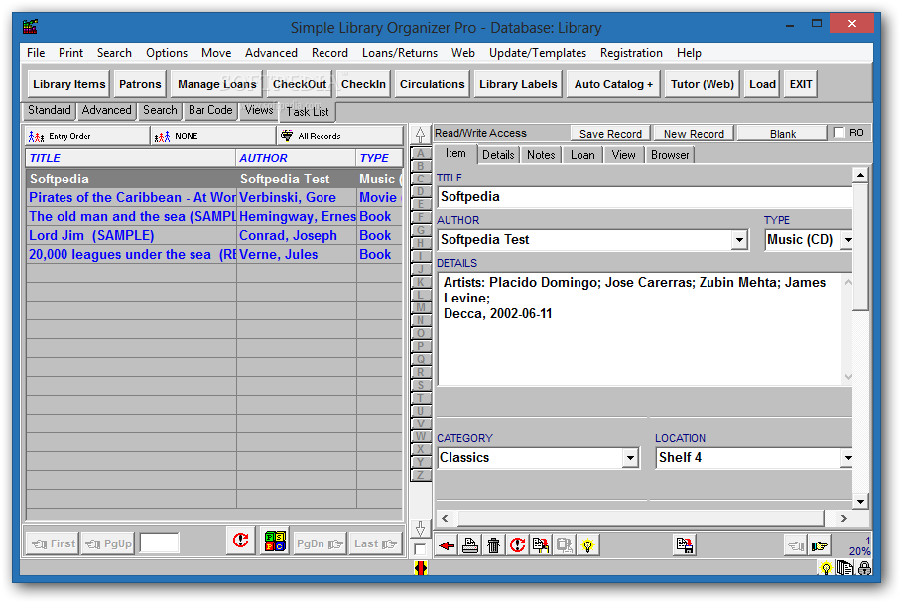Click in the TITLE field containing Softpedia
Screen dimensions: 901x603
(x=645, y=197)
